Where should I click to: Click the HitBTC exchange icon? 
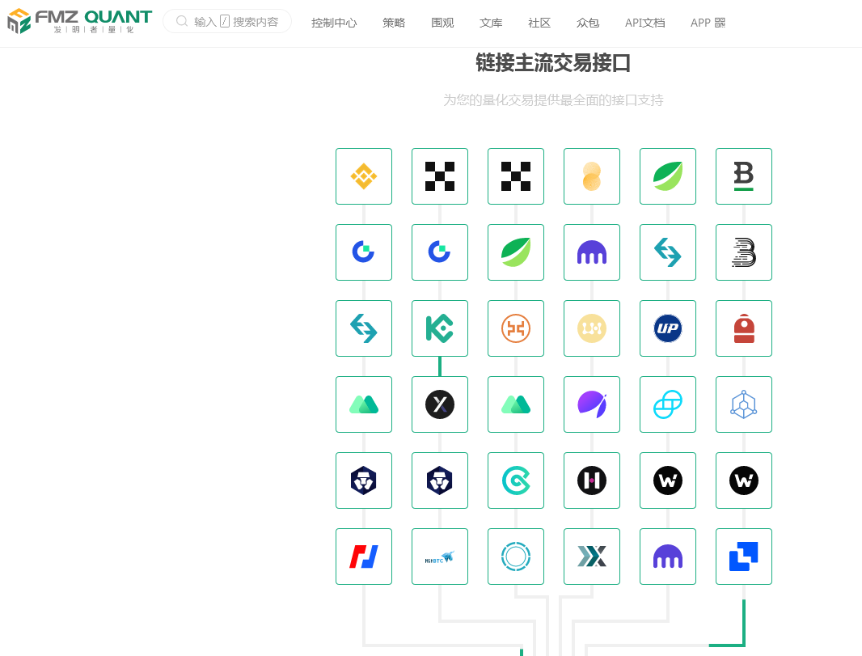(440, 557)
